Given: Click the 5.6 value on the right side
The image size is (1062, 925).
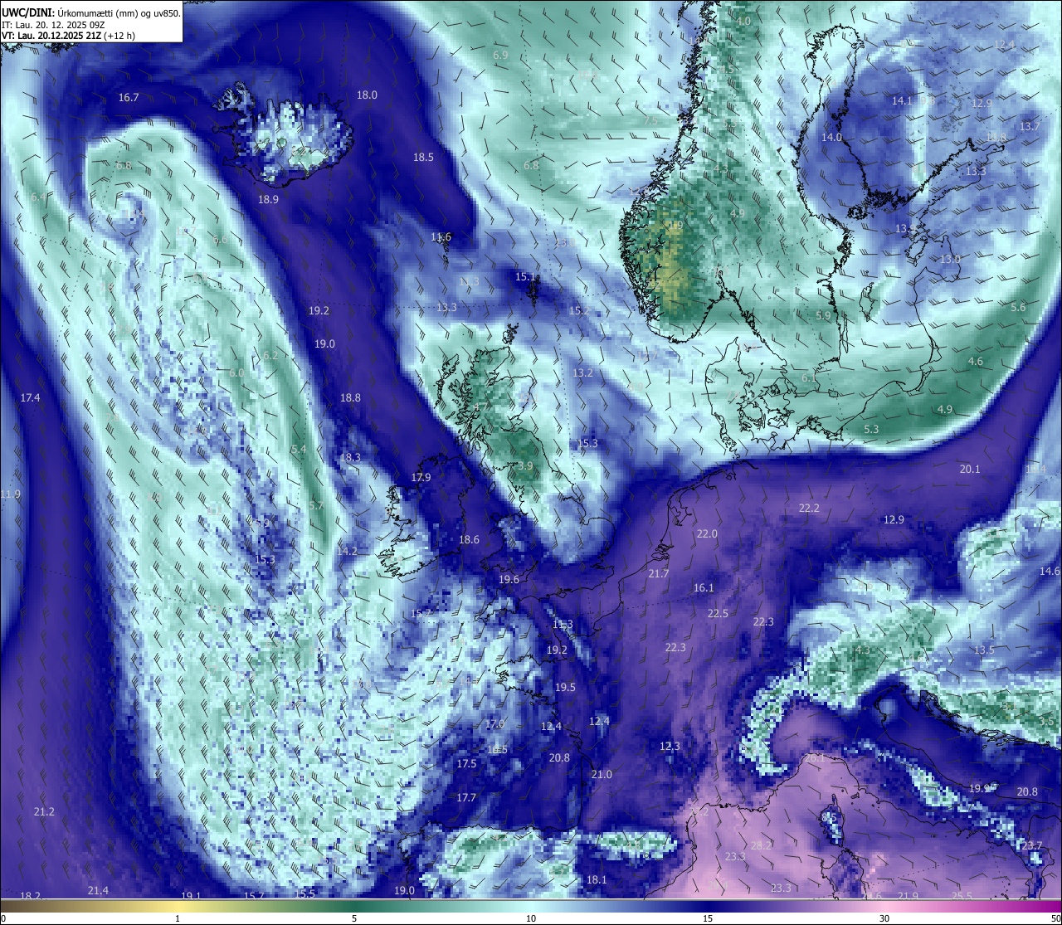Looking at the screenshot, I should click(x=1018, y=308).
